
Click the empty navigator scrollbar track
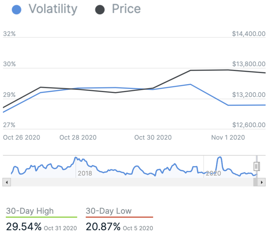coord(131,182)
